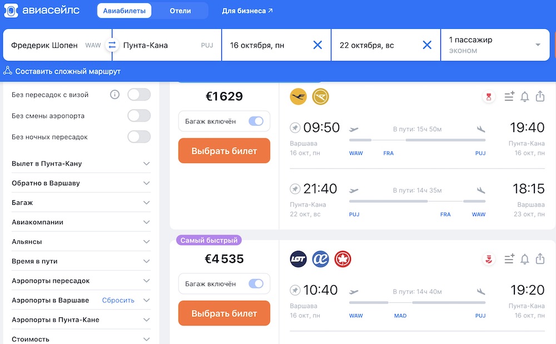Enable "Без пересадок с визой" toggle
Screen dimensions: 556x344
point(139,94)
